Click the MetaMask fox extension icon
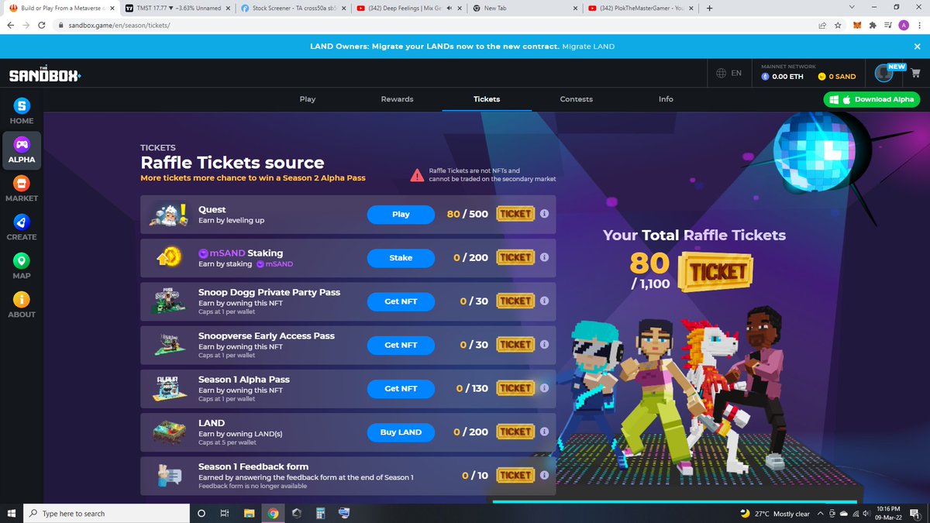The width and height of the screenshot is (930, 523). [x=856, y=25]
